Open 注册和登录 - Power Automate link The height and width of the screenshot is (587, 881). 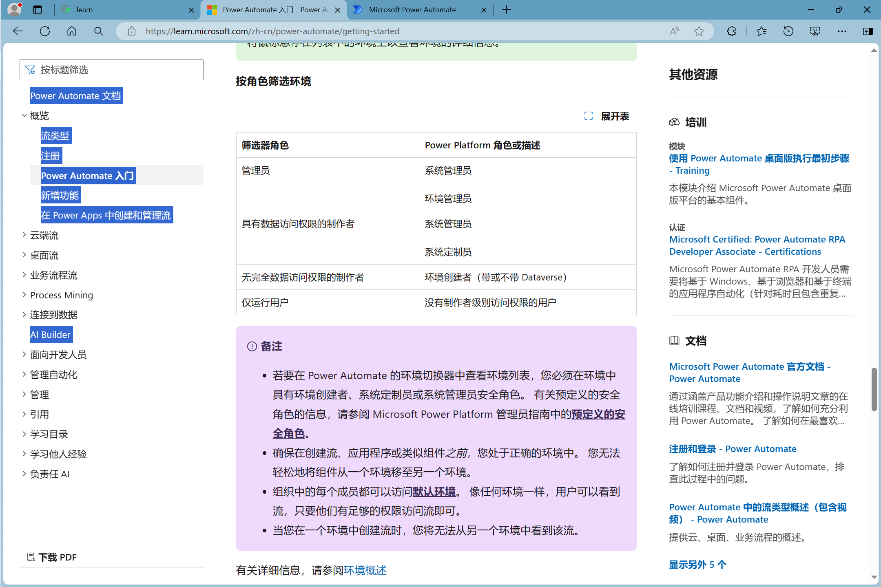[733, 449]
